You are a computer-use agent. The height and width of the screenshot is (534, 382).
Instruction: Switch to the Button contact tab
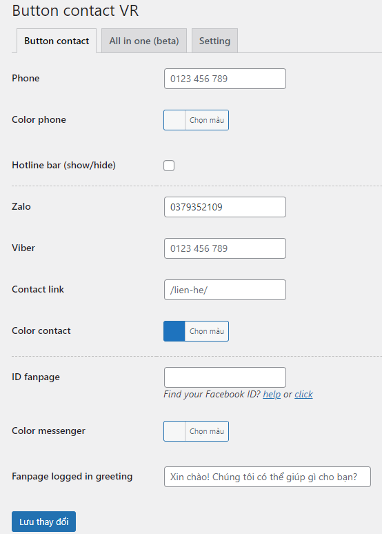57,41
